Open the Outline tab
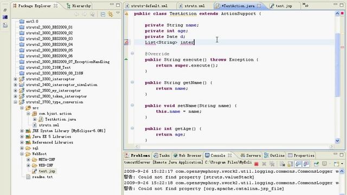347x195 pixels. pos(274,155)
